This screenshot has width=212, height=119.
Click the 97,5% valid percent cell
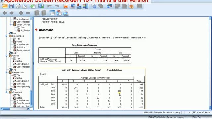82,60
